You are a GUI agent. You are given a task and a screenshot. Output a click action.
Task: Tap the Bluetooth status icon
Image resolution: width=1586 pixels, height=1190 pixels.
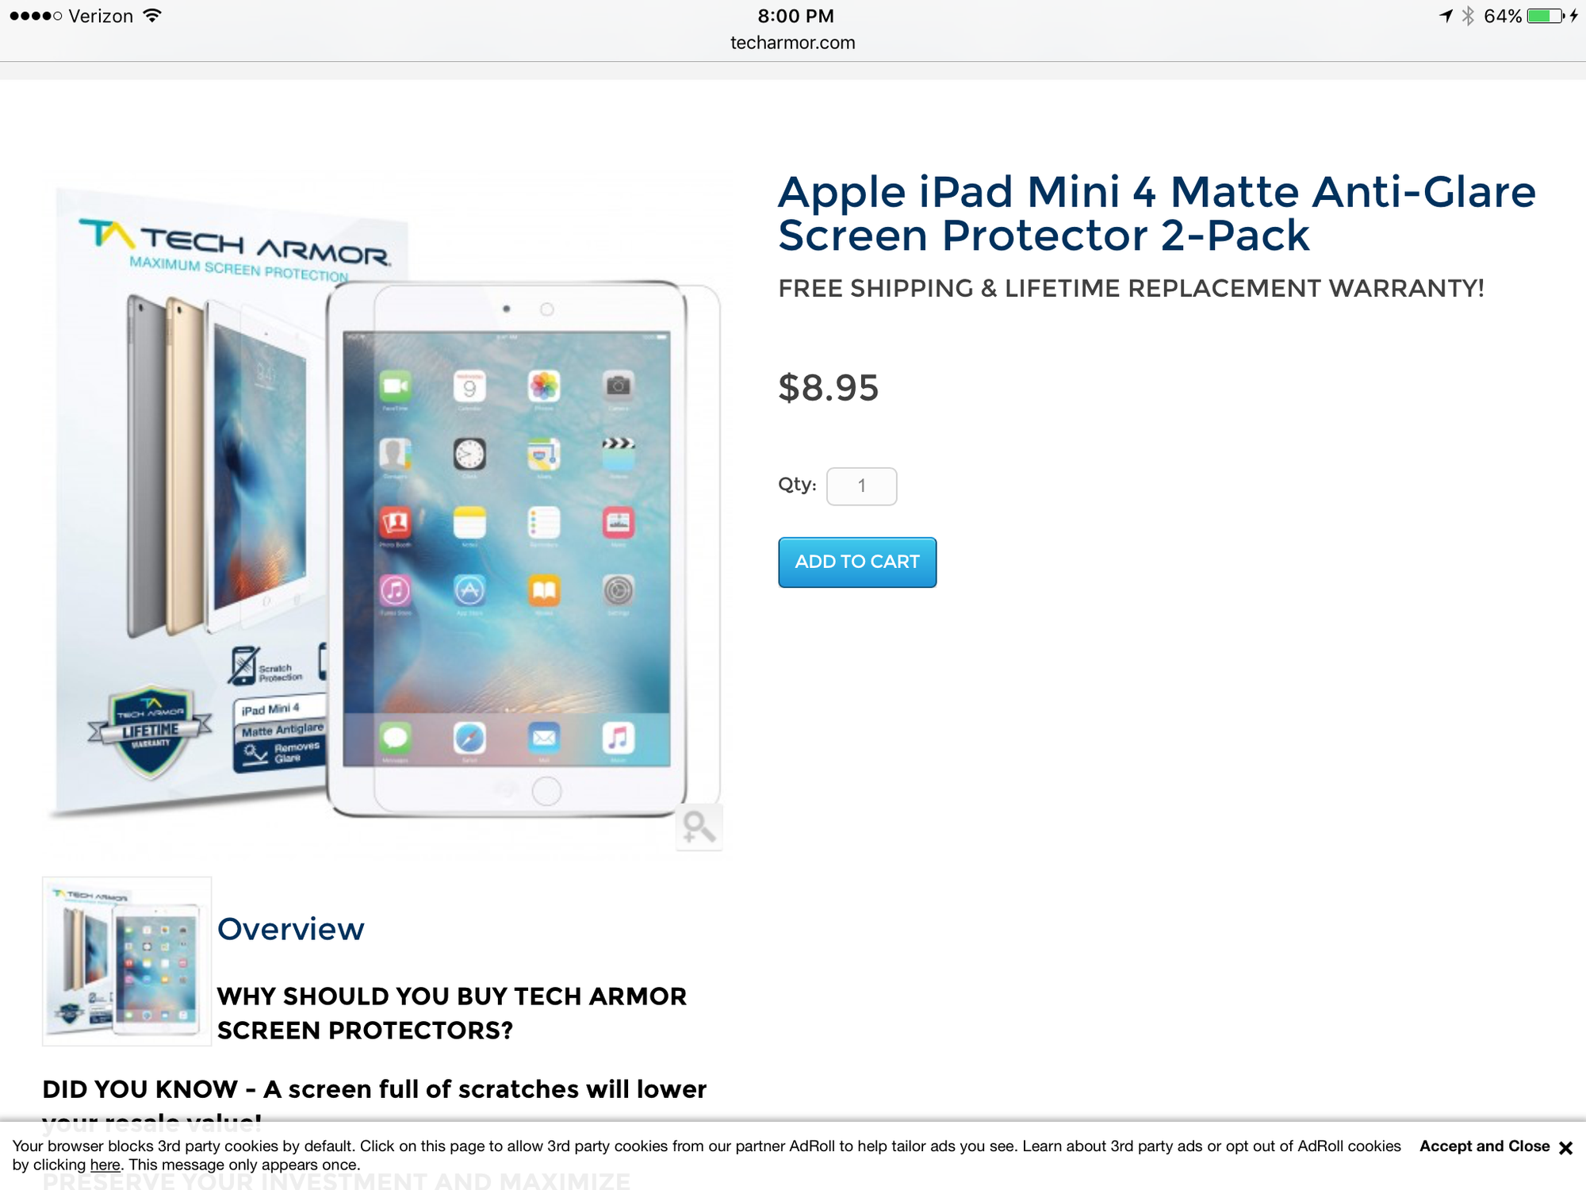(1468, 16)
